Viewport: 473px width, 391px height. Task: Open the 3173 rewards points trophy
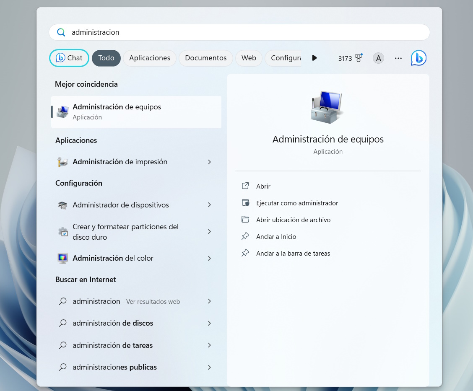(350, 58)
